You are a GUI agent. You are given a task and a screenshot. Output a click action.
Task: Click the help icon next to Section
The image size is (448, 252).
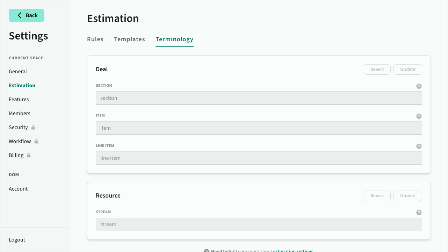(x=419, y=86)
